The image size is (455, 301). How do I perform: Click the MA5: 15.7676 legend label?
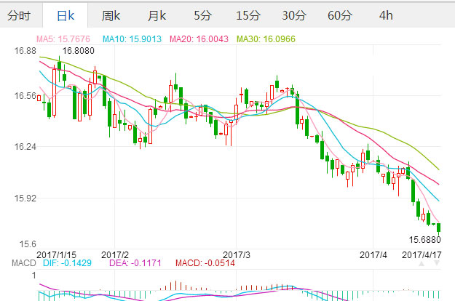63,39
